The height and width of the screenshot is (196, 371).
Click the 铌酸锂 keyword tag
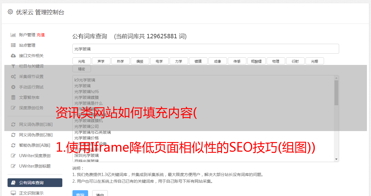pyautogui.click(x=256, y=61)
